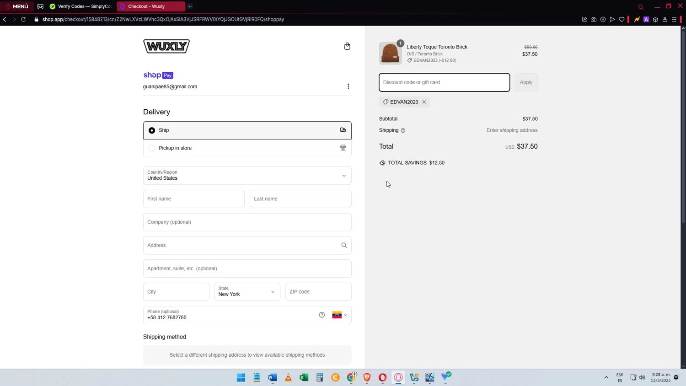Click the City input field
The height and width of the screenshot is (386, 686).
click(176, 292)
